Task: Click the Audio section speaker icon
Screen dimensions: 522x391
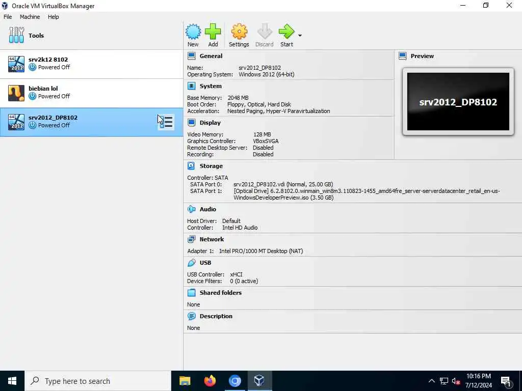Action: click(192, 209)
